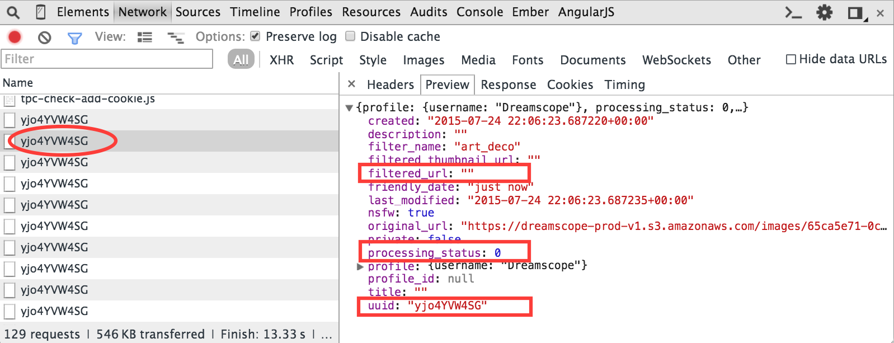The width and height of the screenshot is (894, 343).
Task: Expand the nested profile username object
Action: click(360, 266)
